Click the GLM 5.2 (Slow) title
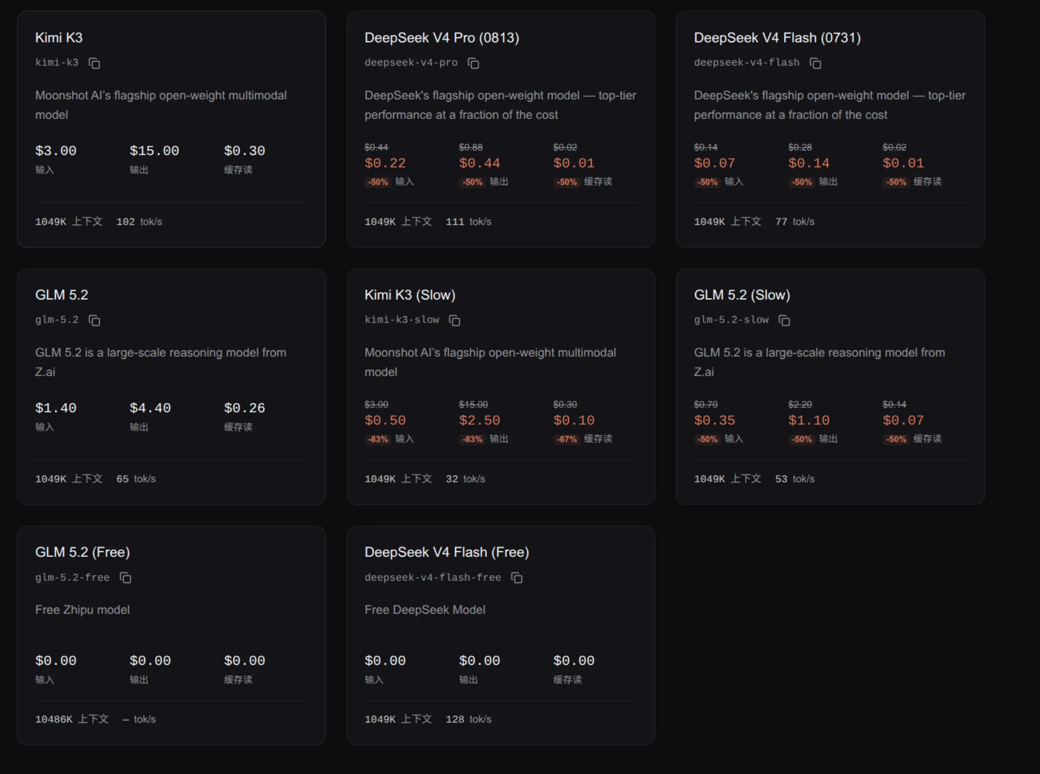The height and width of the screenshot is (774, 1040). [x=742, y=295]
